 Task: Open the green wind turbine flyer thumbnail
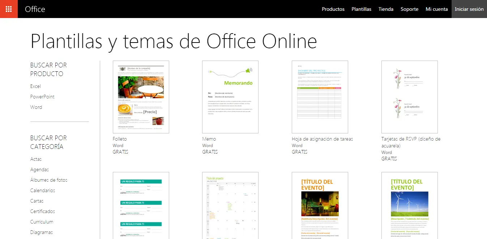tap(410, 205)
